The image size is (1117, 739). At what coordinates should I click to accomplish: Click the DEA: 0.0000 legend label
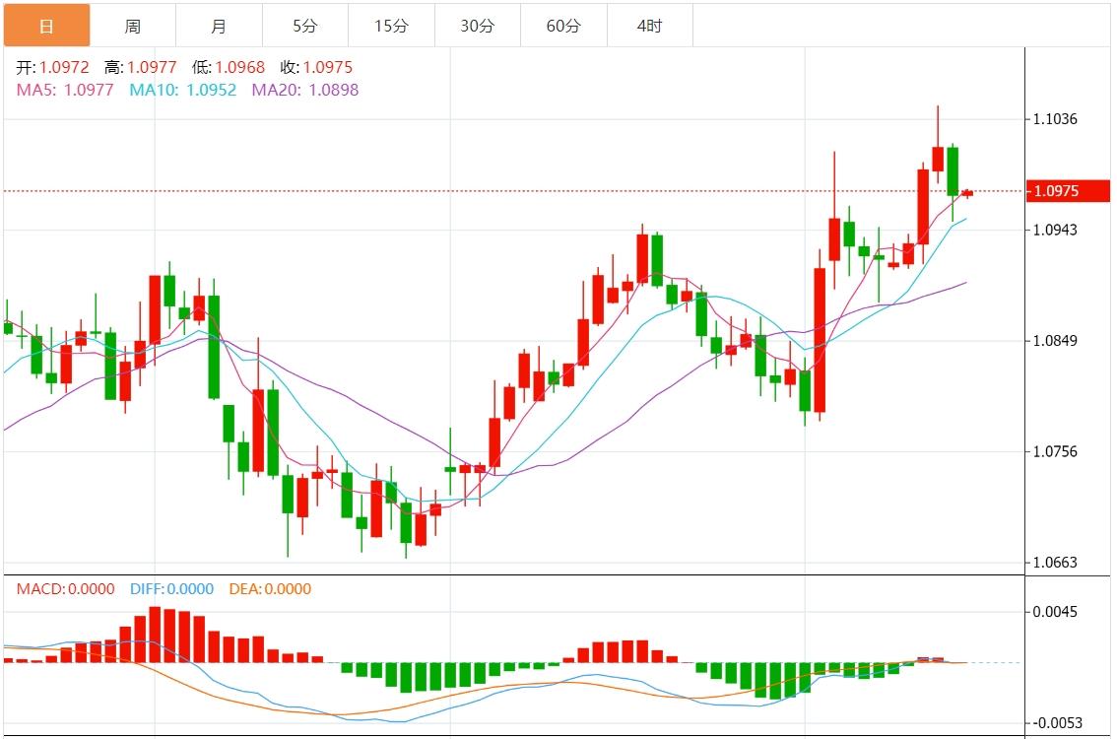click(269, 589)
